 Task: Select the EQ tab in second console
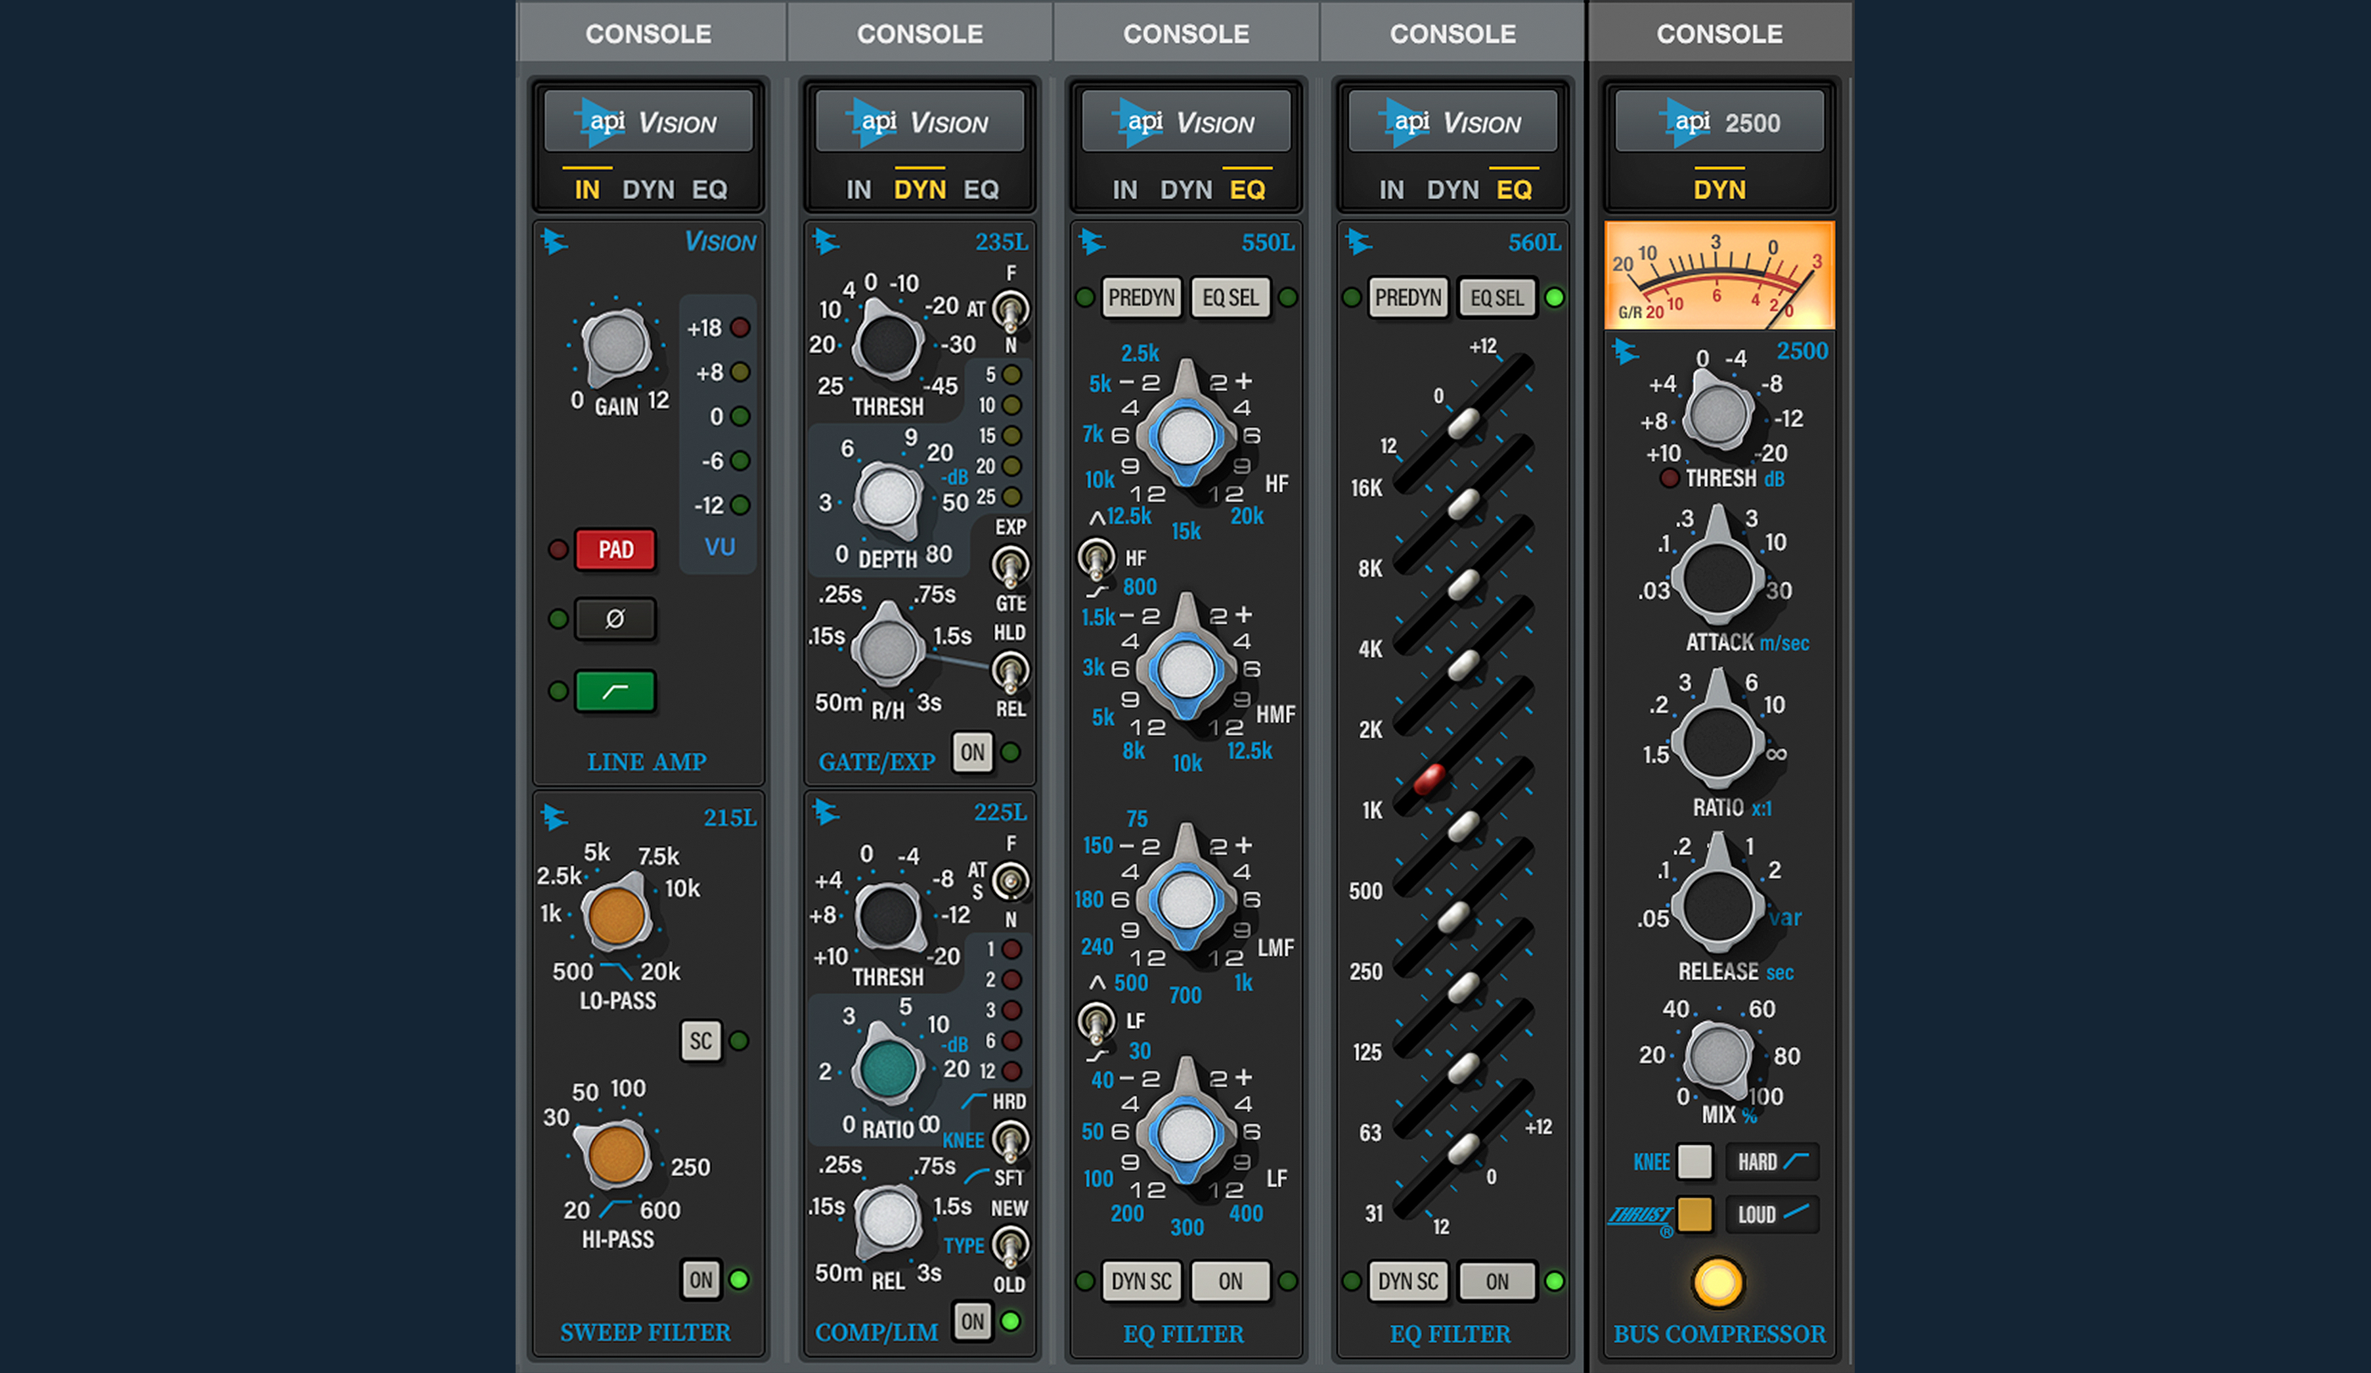(981, 190)
